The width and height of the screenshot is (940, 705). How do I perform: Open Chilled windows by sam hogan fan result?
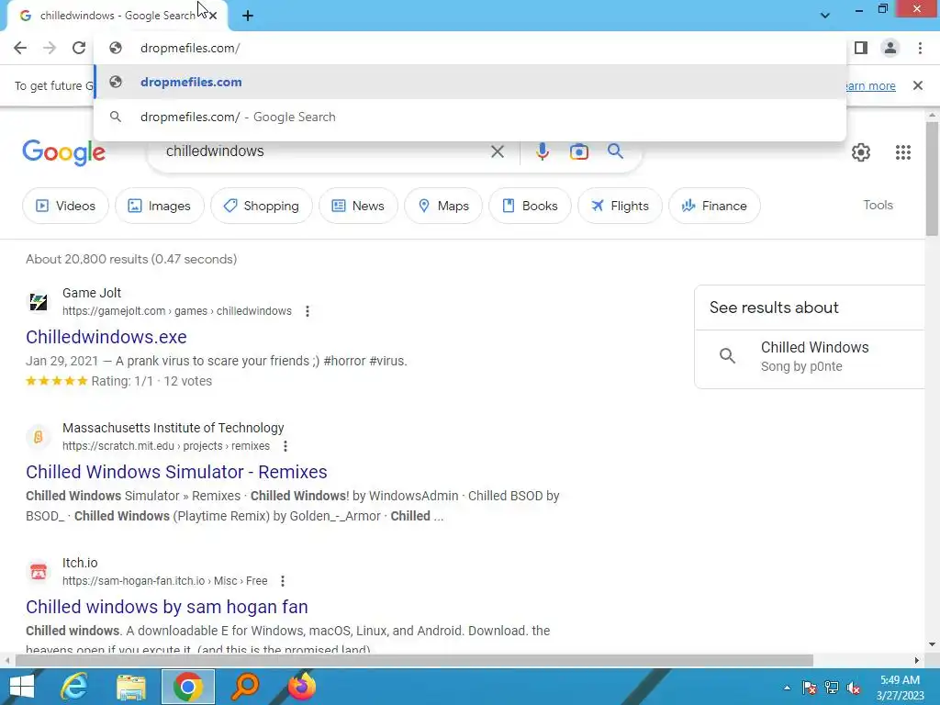tap(167, 607)
